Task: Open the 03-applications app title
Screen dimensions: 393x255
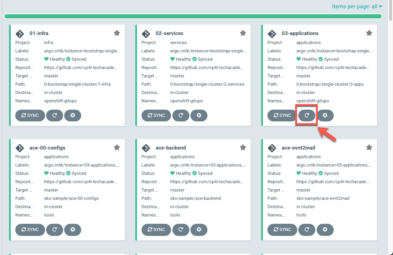Action: click(x=300, y=33)
